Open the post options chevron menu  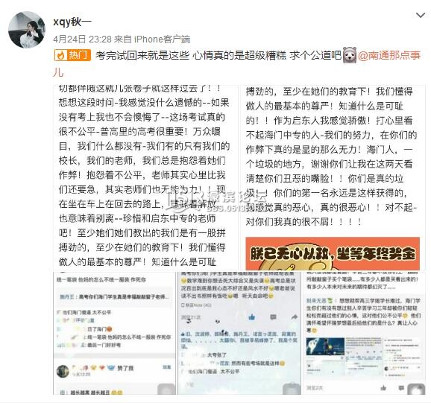(421, 15)
